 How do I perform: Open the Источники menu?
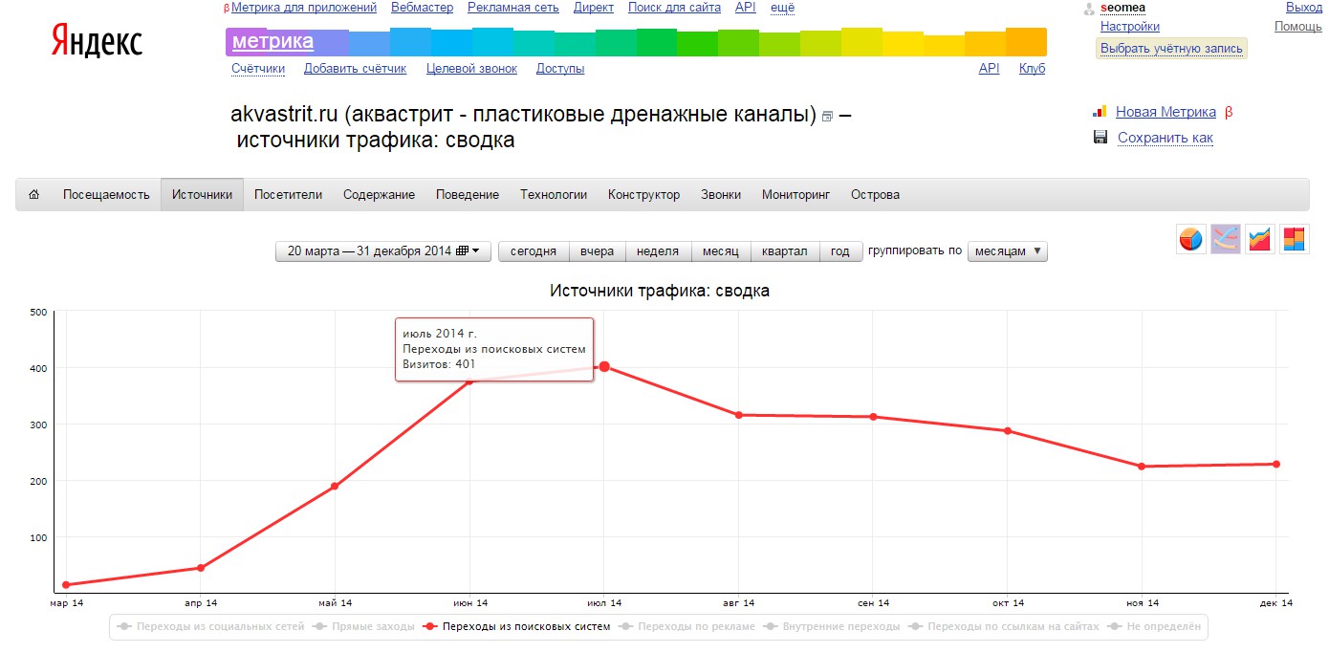tap(202, 194)
